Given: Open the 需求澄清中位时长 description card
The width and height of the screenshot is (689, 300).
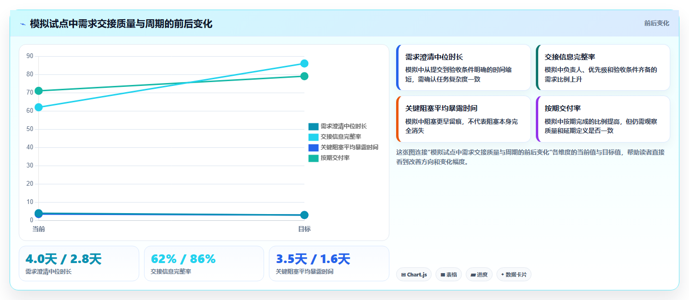Looking at the screenshot, I should [x=463, y=67].
